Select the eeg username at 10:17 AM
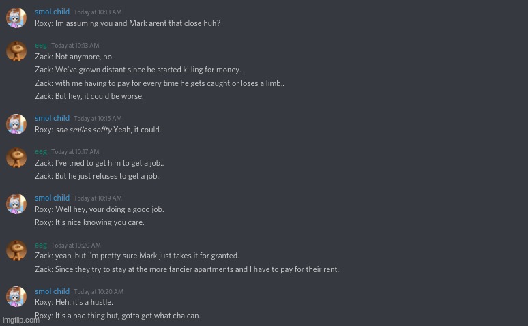 [x=41, y=152]
